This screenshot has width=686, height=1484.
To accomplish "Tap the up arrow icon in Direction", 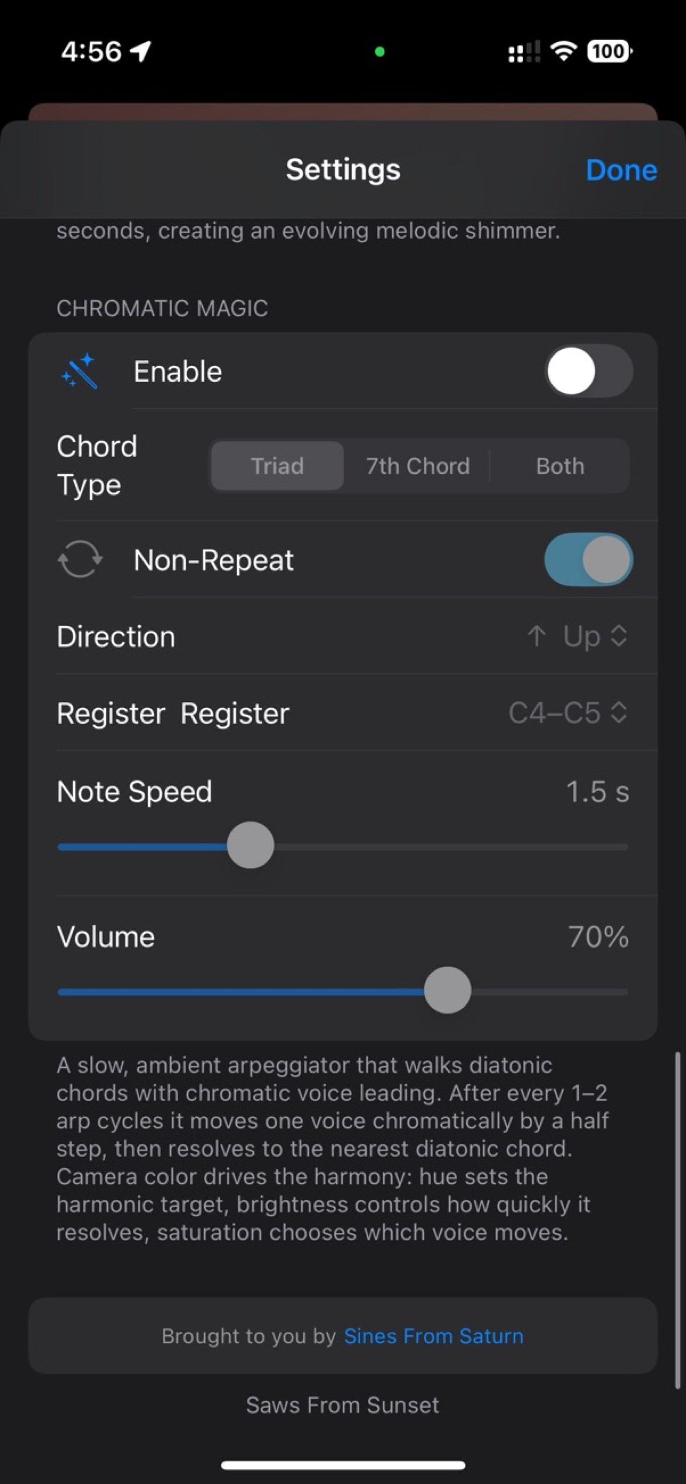I will coord(536,636).
